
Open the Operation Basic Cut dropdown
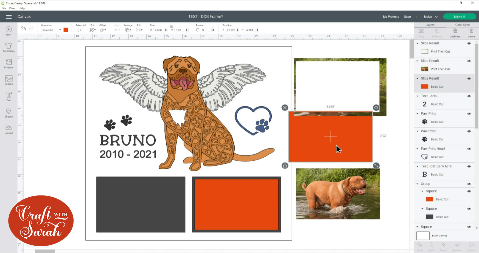click(x=51, y=30)
